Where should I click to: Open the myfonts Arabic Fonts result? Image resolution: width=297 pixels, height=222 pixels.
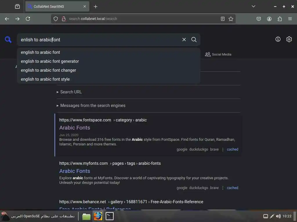[75, 171]
